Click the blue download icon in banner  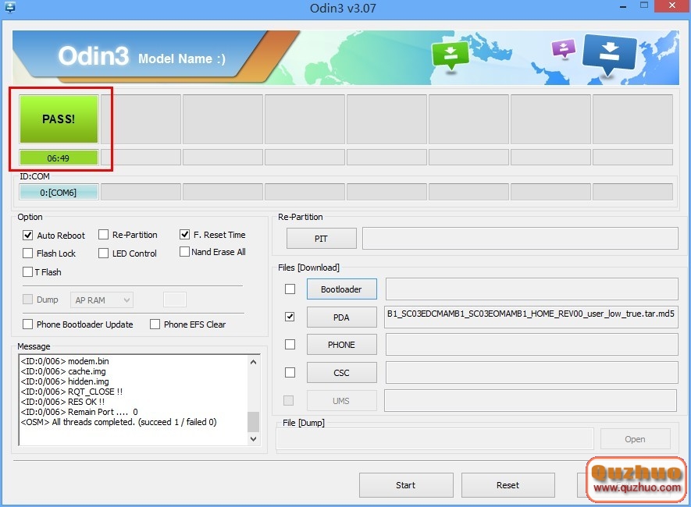pos(609,55)
